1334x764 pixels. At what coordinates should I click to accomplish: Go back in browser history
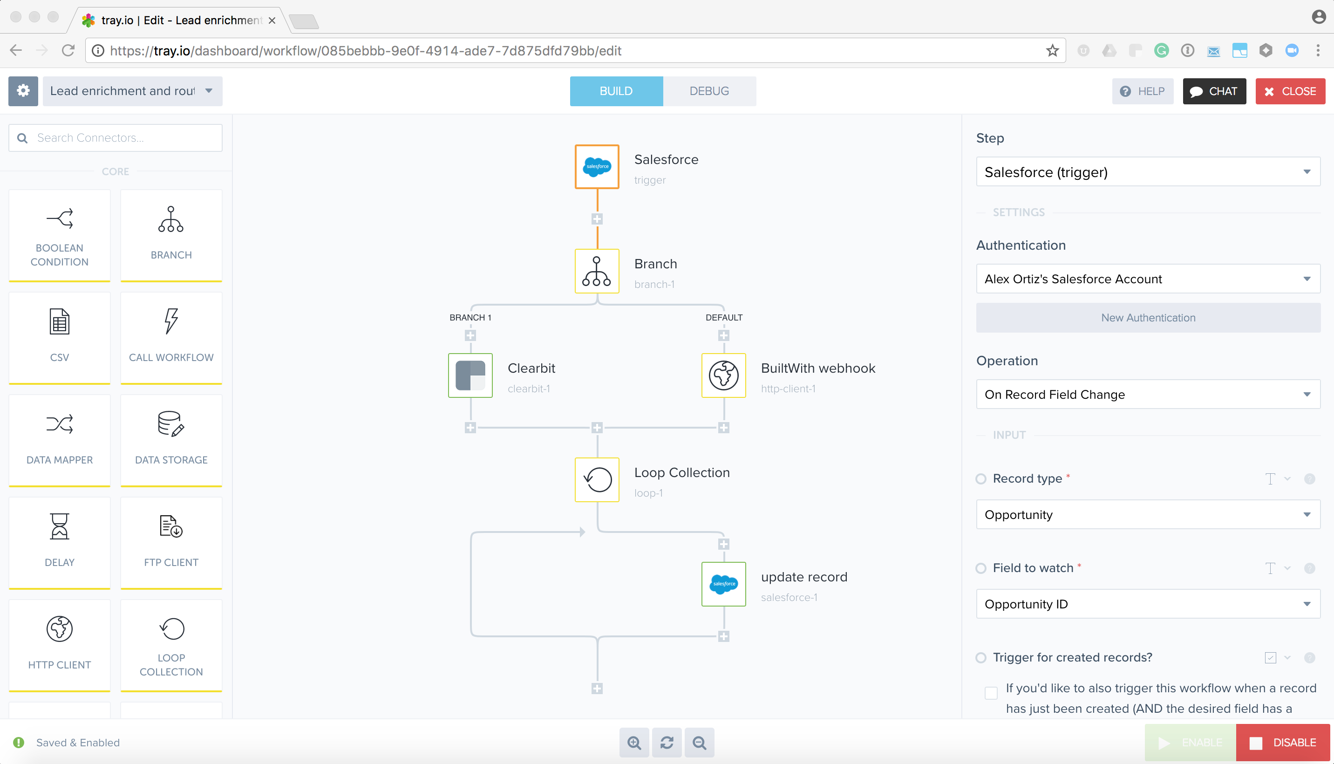[16, 50]
